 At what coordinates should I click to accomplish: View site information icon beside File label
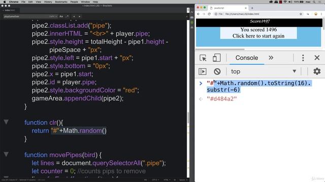tap(216, 14)
